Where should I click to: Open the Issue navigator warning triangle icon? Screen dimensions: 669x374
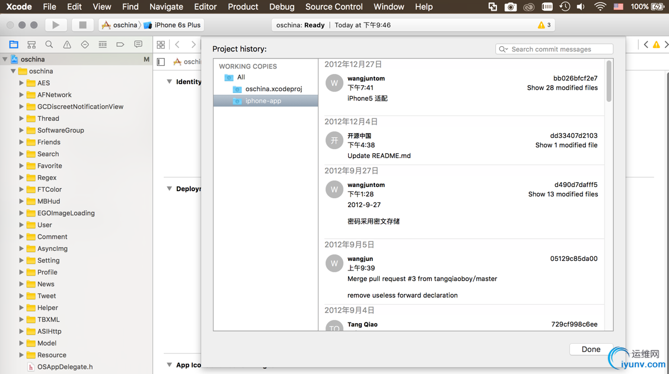(x=67, y=44)
